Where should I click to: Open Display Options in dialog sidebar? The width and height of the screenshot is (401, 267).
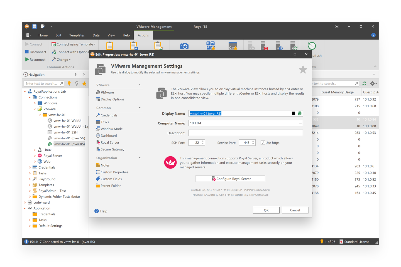click(x=112, y=99)
